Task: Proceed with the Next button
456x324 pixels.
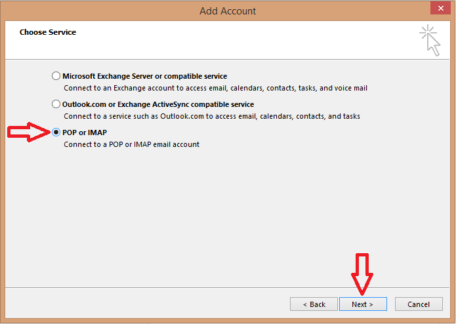Action: tap(363, 304)
